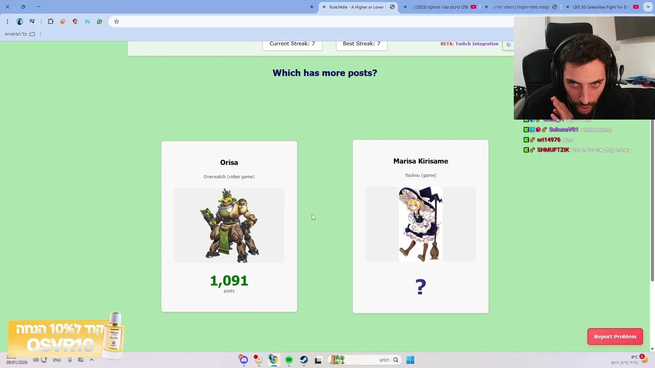
Task: Click the question mark on Marisa's card
Action: pos(421,287)
